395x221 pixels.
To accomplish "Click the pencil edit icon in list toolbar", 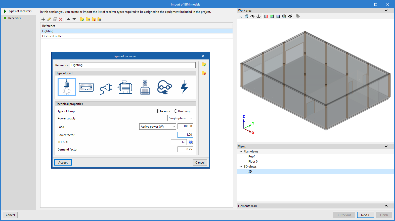I will pos(49,19).
